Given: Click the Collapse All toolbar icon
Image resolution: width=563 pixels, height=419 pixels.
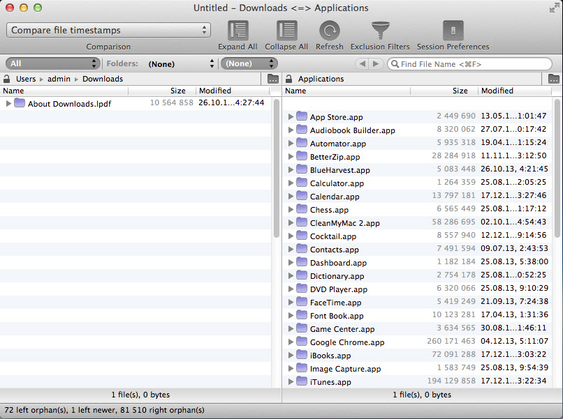Looking at the screenshot, I should coord(286,31).
